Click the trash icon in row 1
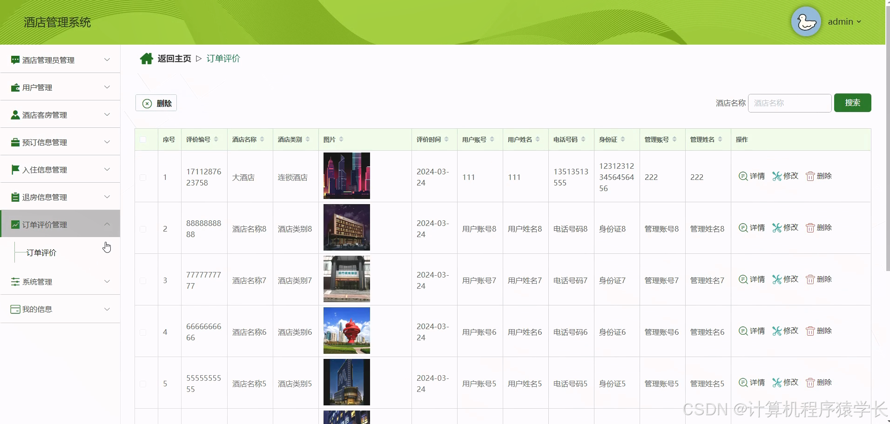This screenshot has height=424, width=890. pos(810,176)
